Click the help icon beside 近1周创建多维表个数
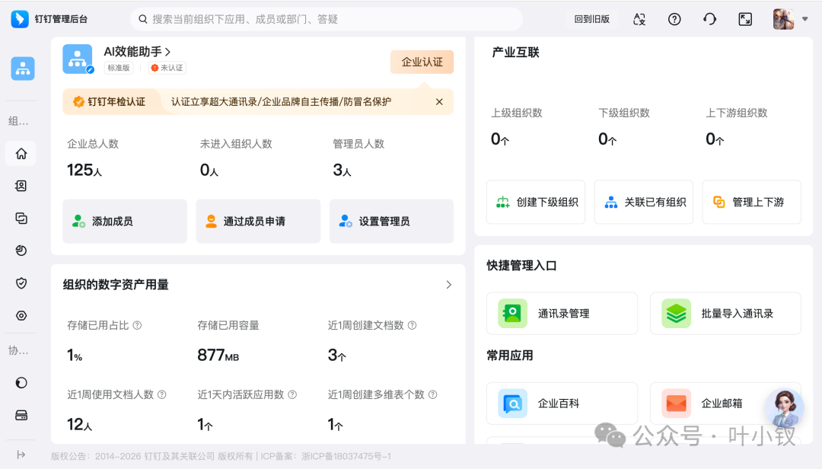 coord(433,394)
